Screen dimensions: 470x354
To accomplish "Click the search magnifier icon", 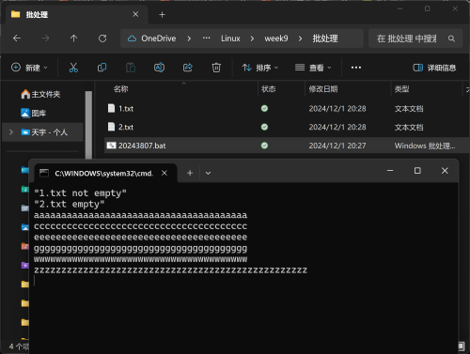I will (x=451, y=38).
